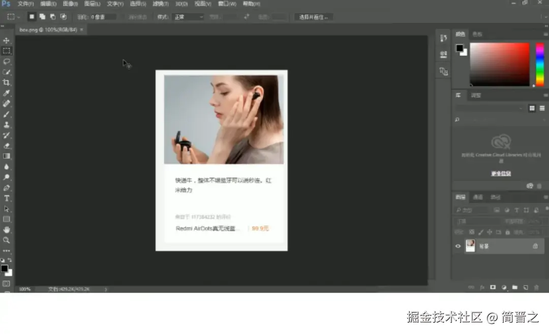549x334 pixels.
Task: Open the 样式 blend mode dropdown
Action: point(187,17)
